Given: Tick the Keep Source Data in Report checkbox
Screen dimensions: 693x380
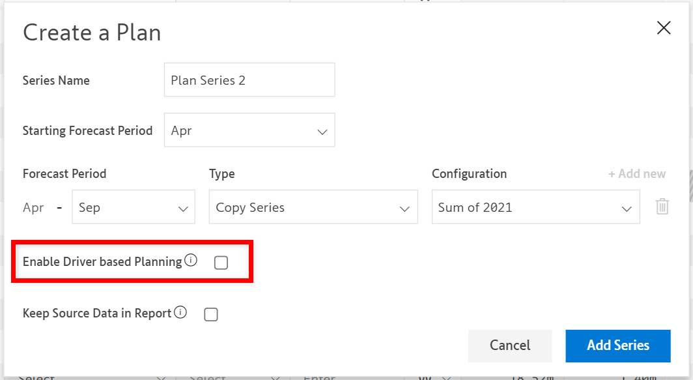Looking at the screenshot, I should click(x=210, y=315).
